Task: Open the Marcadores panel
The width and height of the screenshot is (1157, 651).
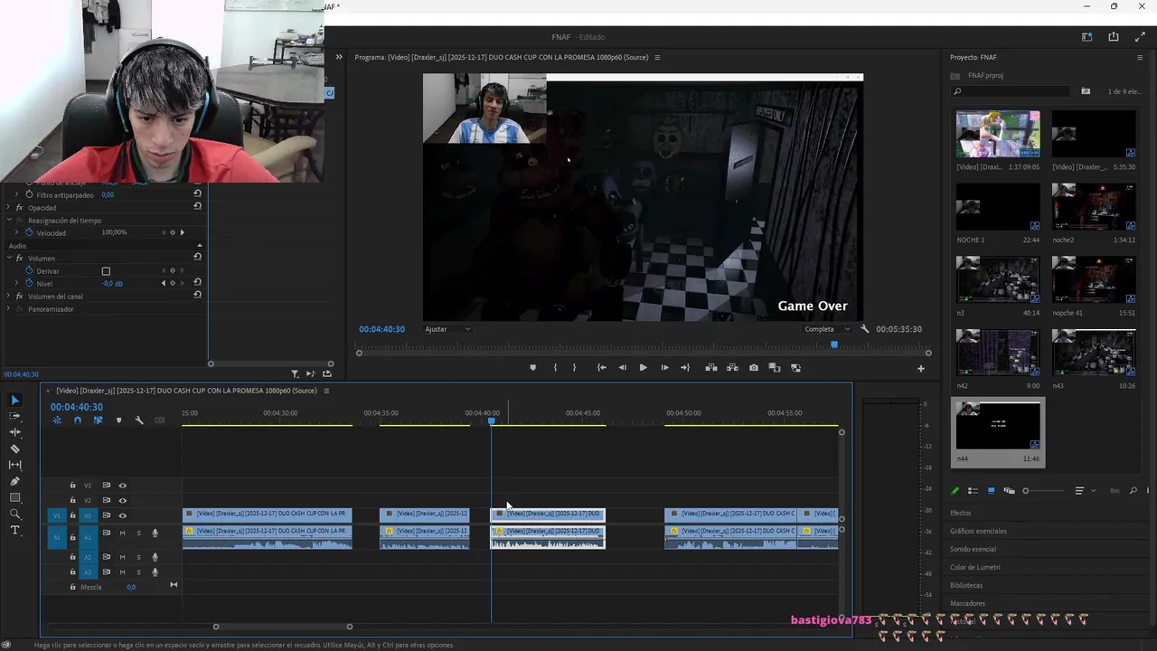Action: [967, 603]
